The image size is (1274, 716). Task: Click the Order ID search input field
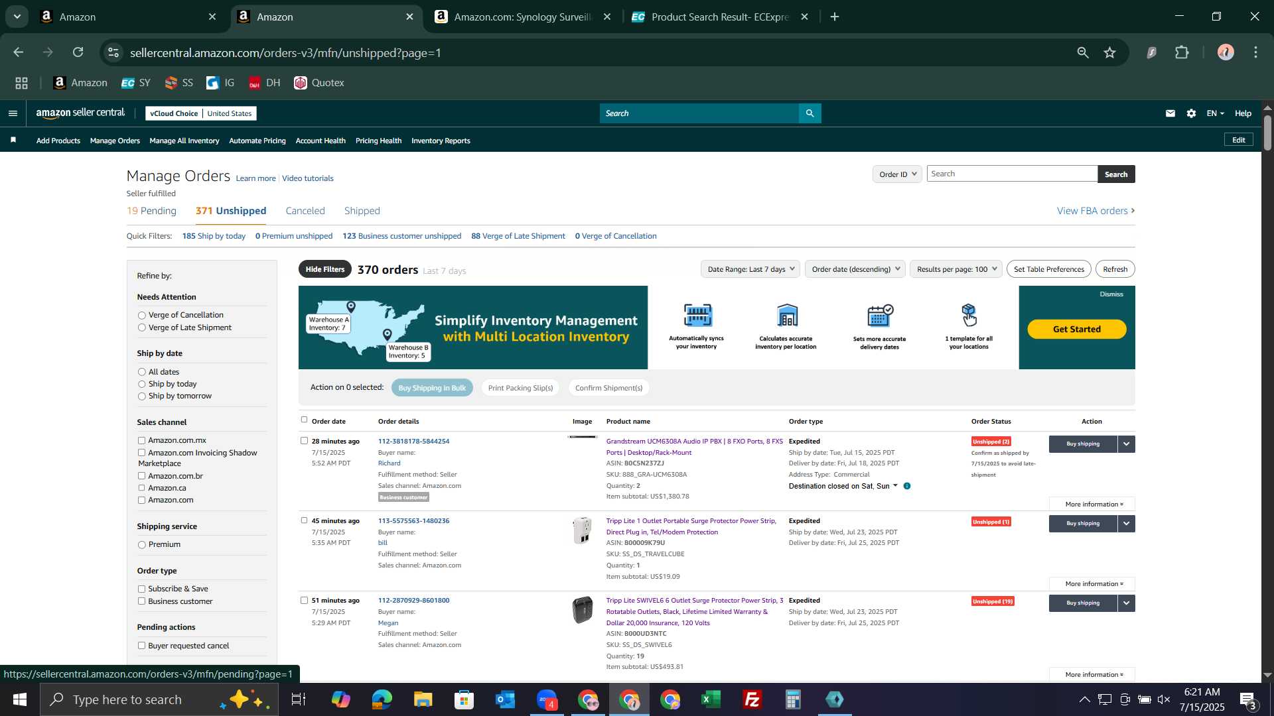(x=1012, y=174)
